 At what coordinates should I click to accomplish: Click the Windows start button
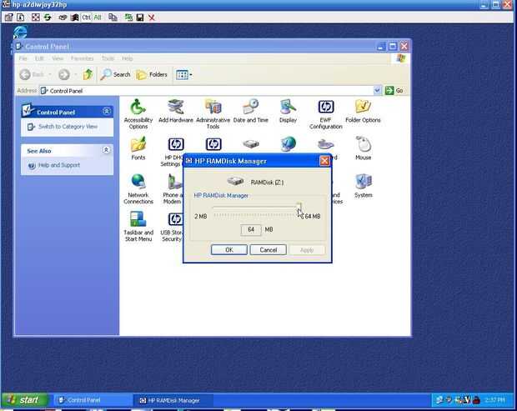click(x=25, y=400)
